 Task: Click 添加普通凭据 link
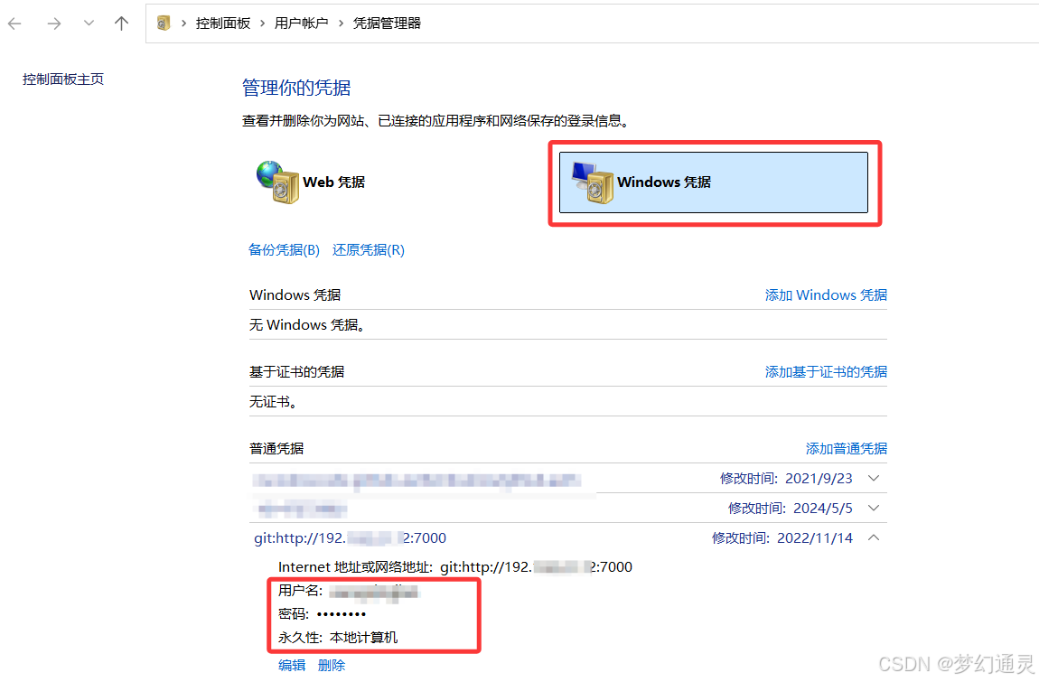pos(847,449)
